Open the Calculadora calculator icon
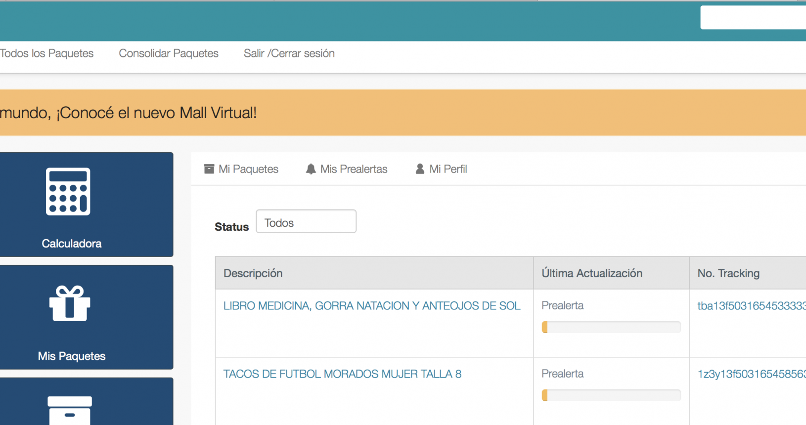806x425 pixels. (x=68, y=192)
